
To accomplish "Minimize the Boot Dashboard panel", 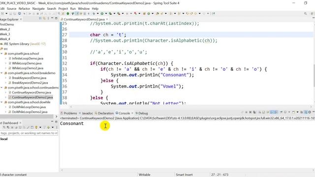I will (52, 121).
